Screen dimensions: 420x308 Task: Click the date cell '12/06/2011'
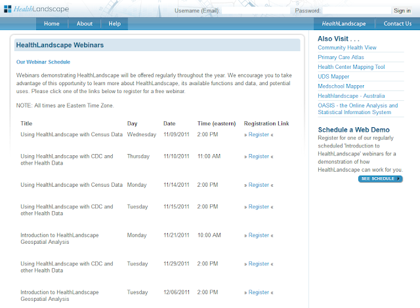[x=177, y=292]
